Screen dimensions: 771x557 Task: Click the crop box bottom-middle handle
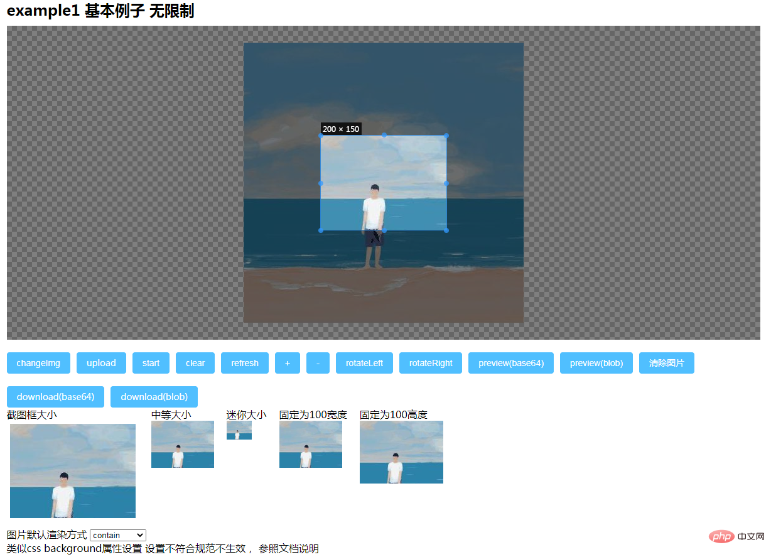[x=384, y=230]
